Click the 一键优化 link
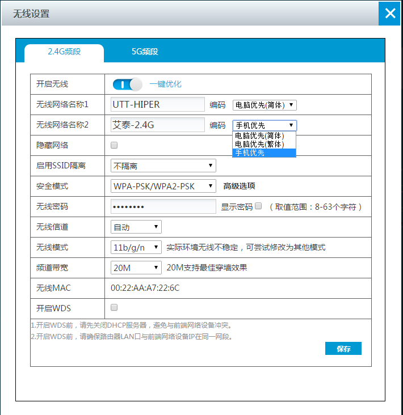Viewport: 403px width, 415px height. coord(165,84)
